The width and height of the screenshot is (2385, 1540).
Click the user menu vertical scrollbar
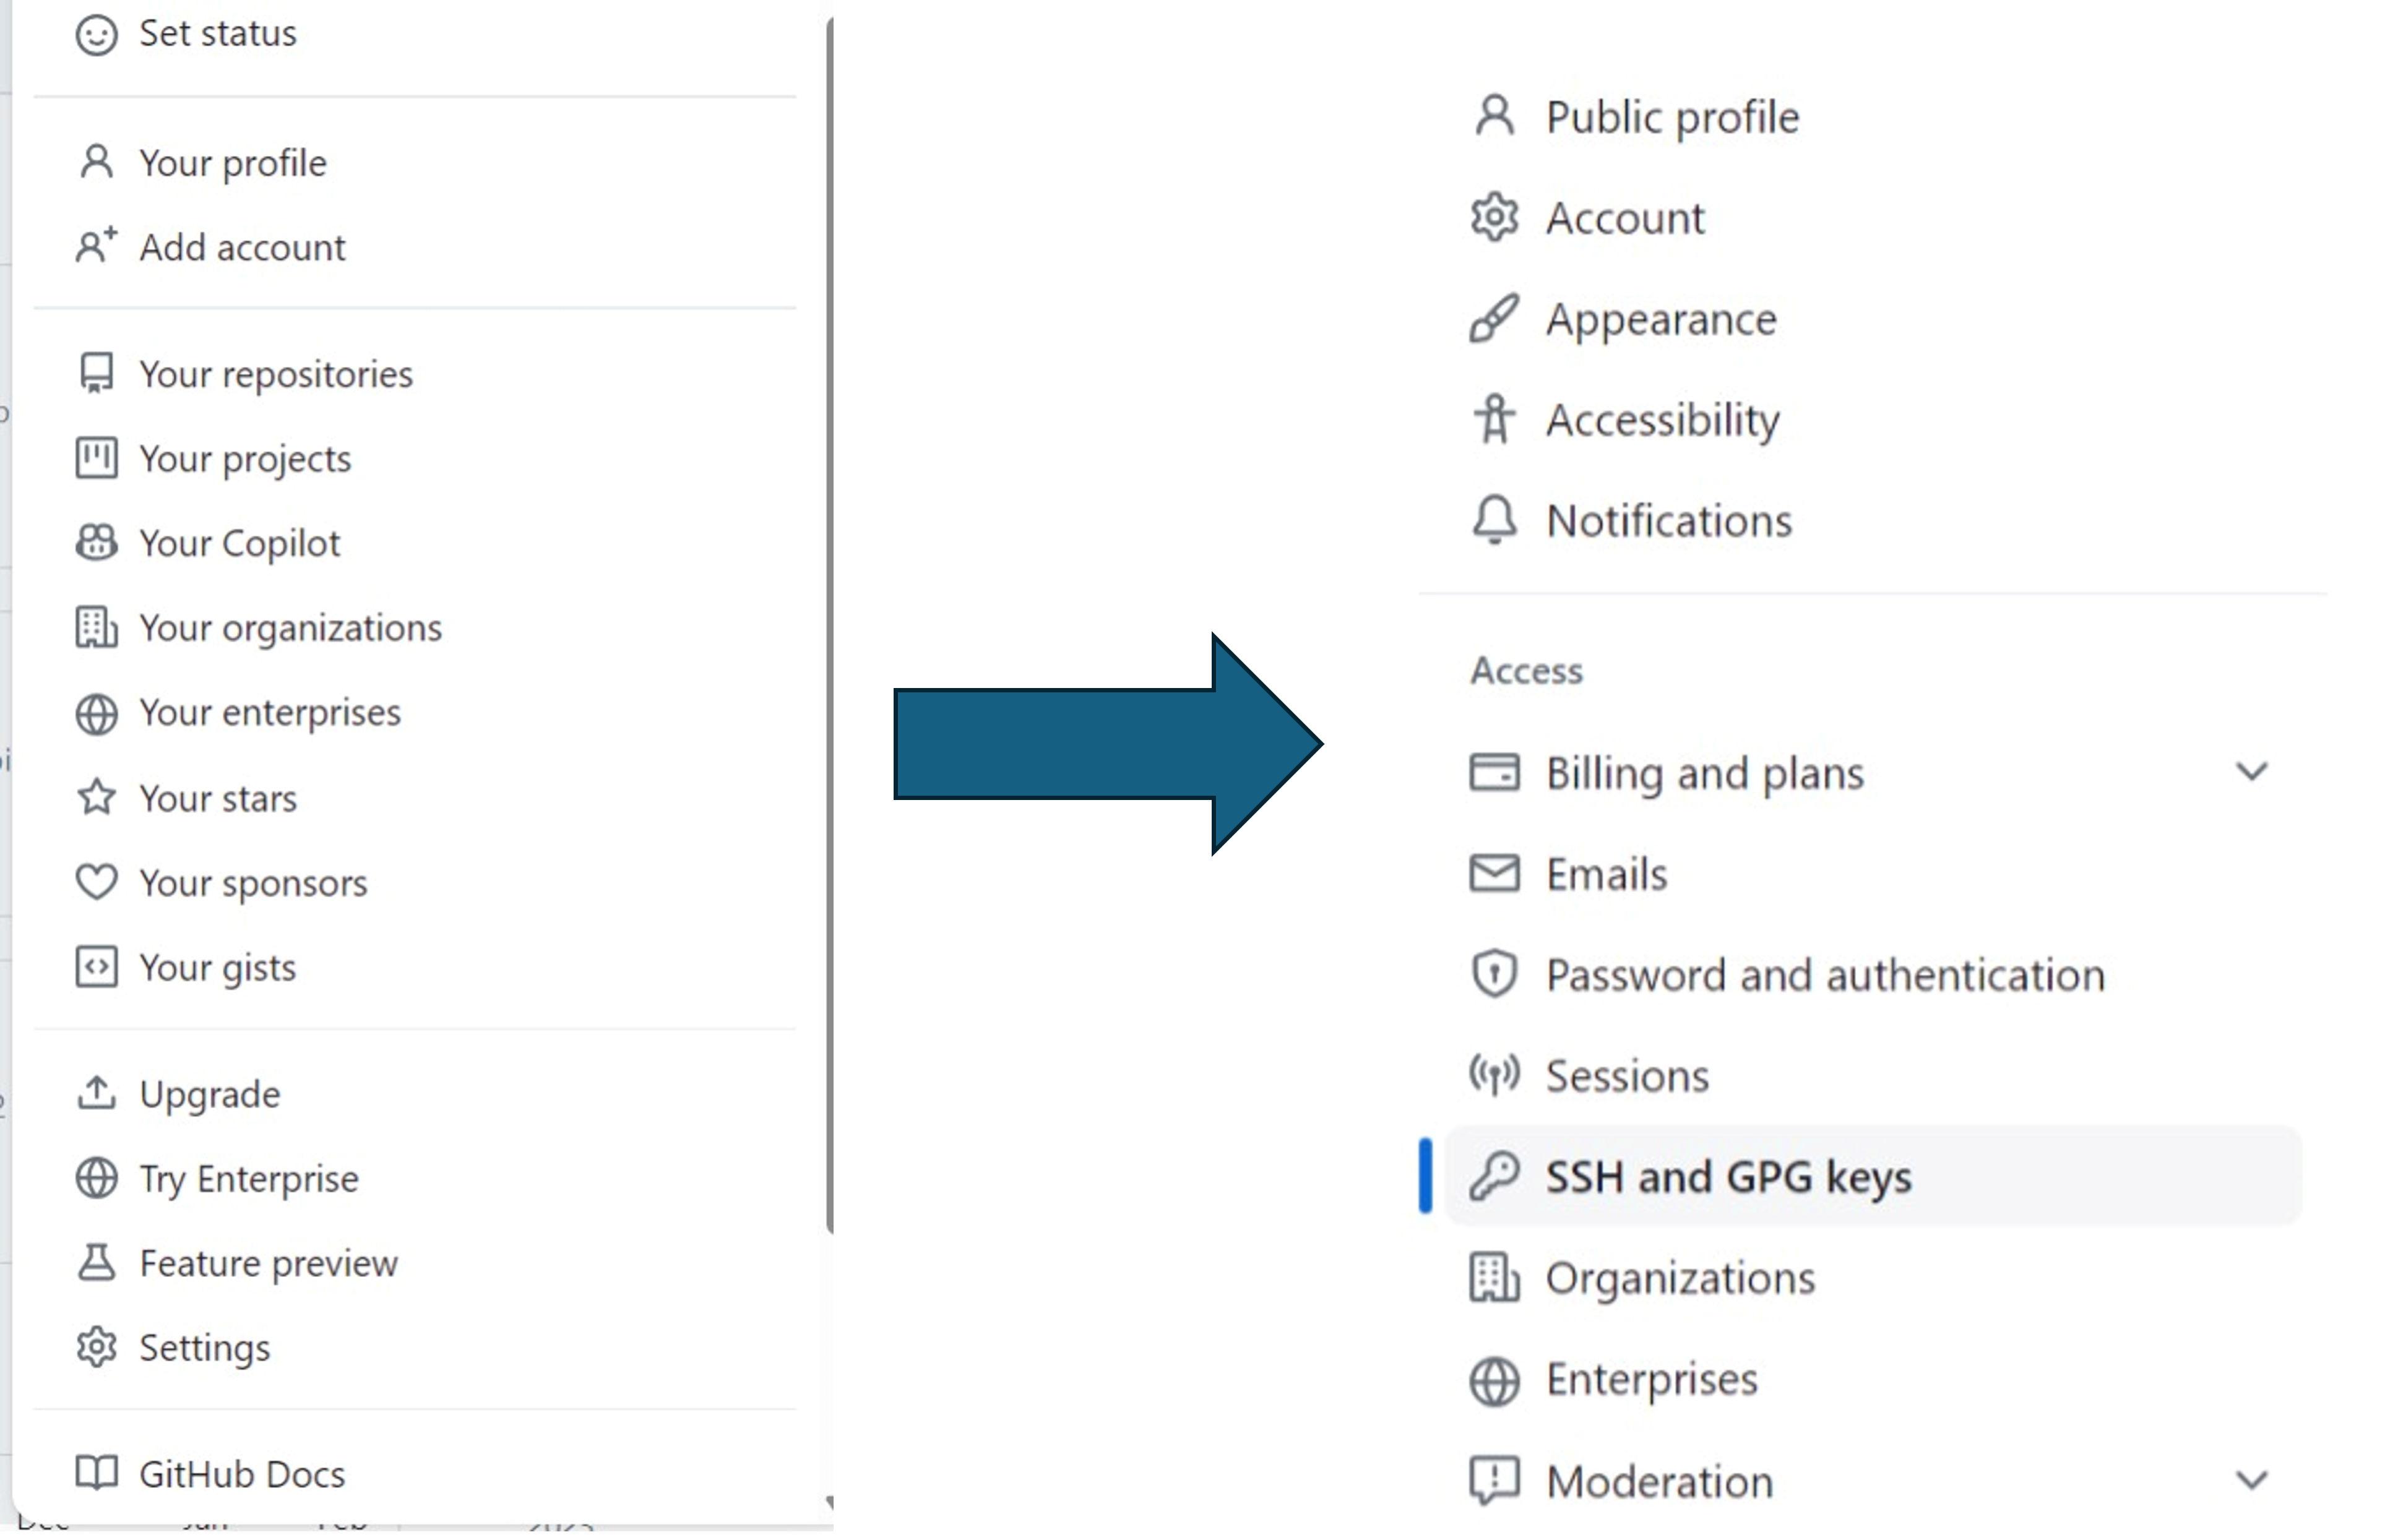829,620
